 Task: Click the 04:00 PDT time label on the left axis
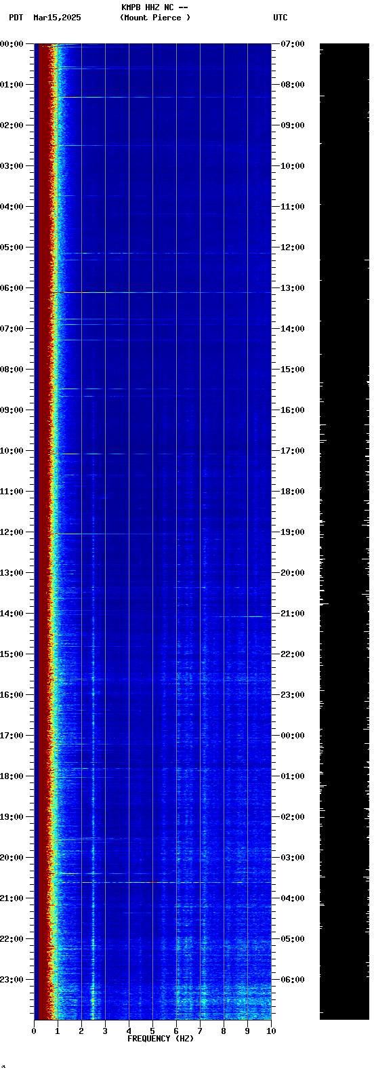tap(12, 207)
